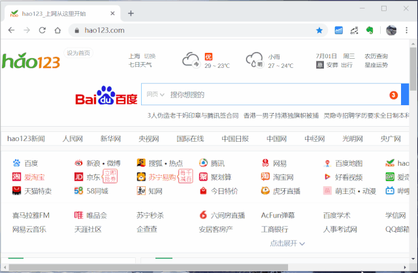
Task: Click the blue search button
Action: [405, 95]
